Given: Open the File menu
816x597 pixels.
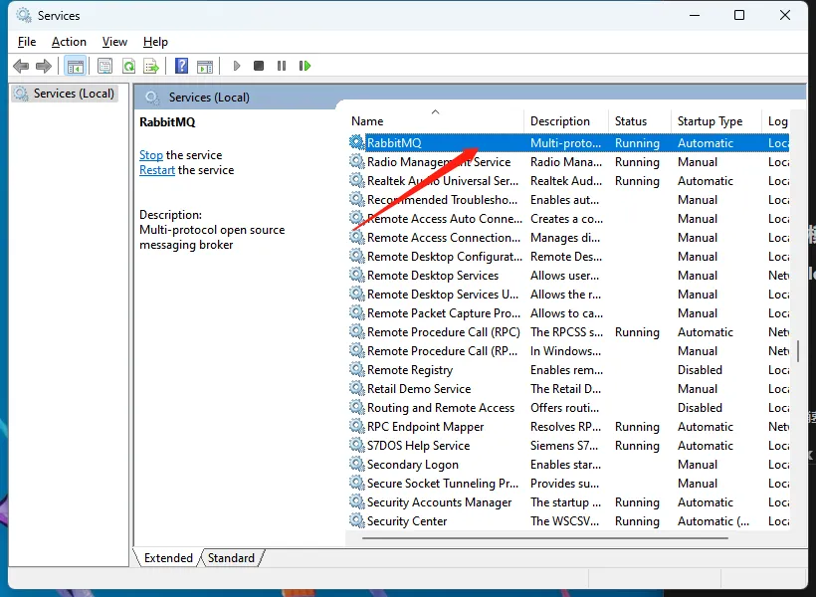Looking at the screenshot, I should 27,42.
